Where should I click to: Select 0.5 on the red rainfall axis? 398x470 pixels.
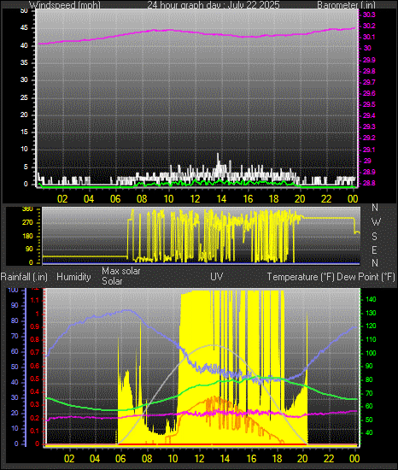pyautogui.click(x=35, y=379)
